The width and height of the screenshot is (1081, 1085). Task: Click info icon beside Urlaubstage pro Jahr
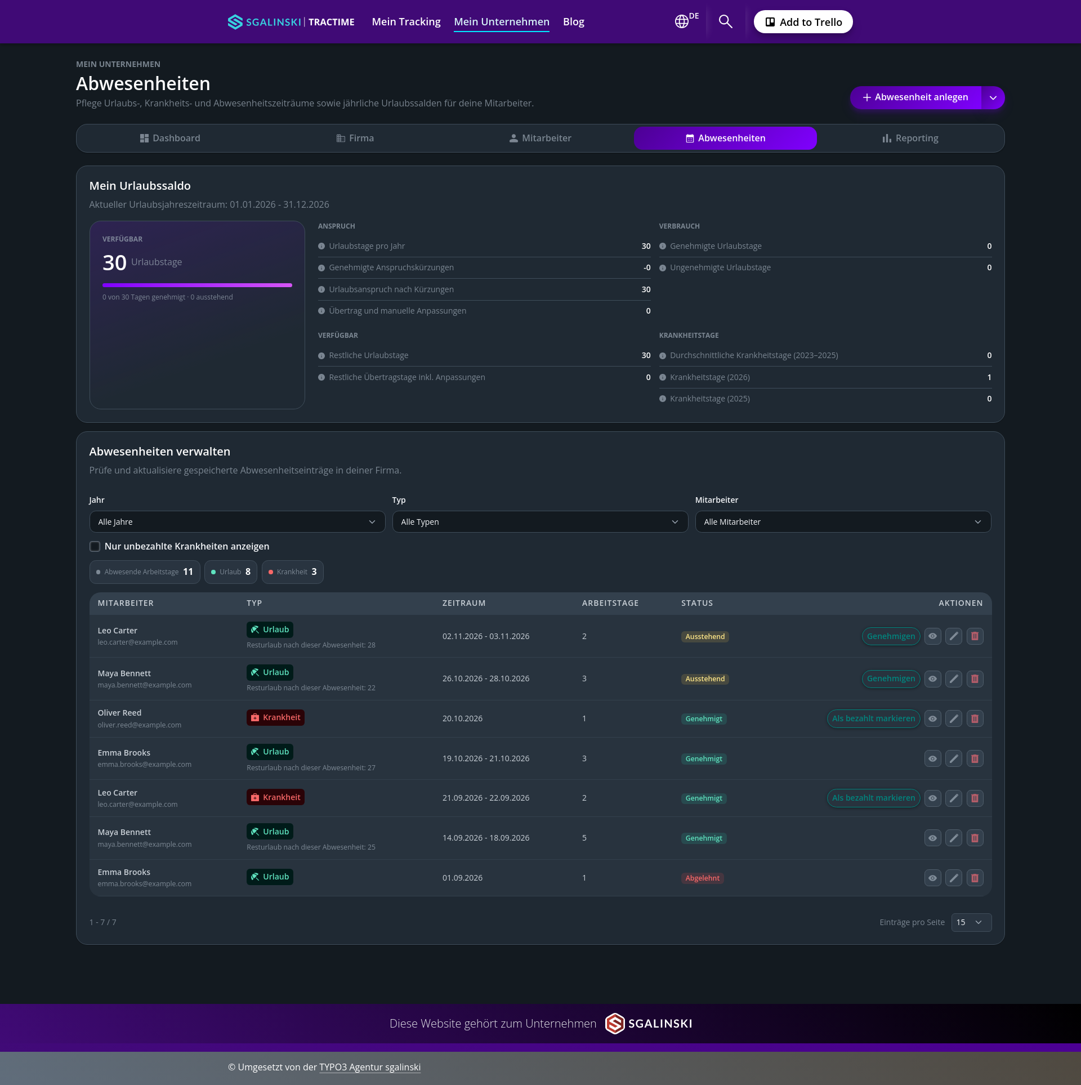pyautogui.click(x=321, y=246)
